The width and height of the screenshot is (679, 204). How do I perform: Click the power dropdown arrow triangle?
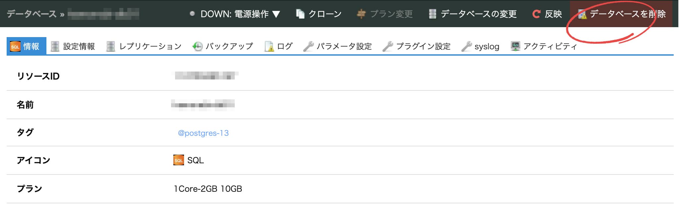pos(276,14)
